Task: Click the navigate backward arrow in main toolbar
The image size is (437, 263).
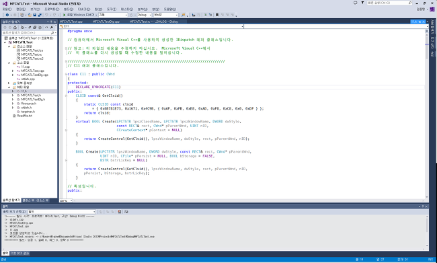Action: 7,15
